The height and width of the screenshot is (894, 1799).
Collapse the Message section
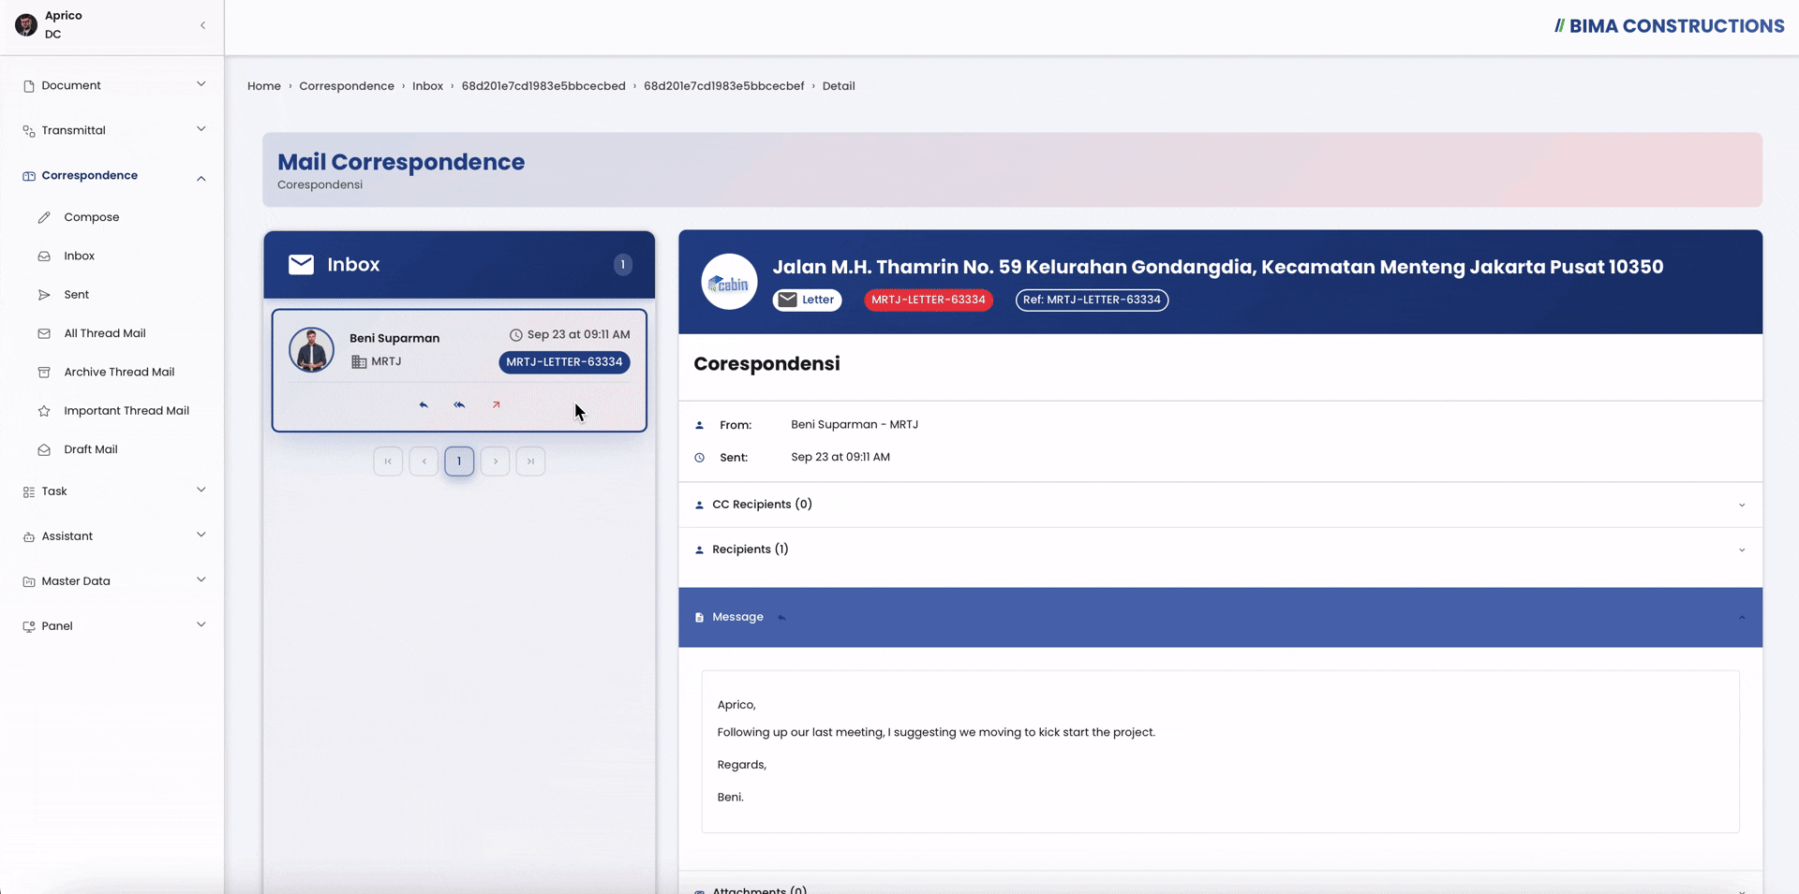pyautogui.click(x=1742, y=618)
